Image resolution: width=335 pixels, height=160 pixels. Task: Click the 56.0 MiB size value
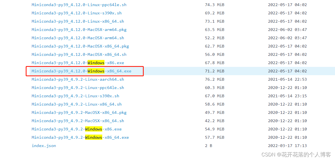click(214, 54)
